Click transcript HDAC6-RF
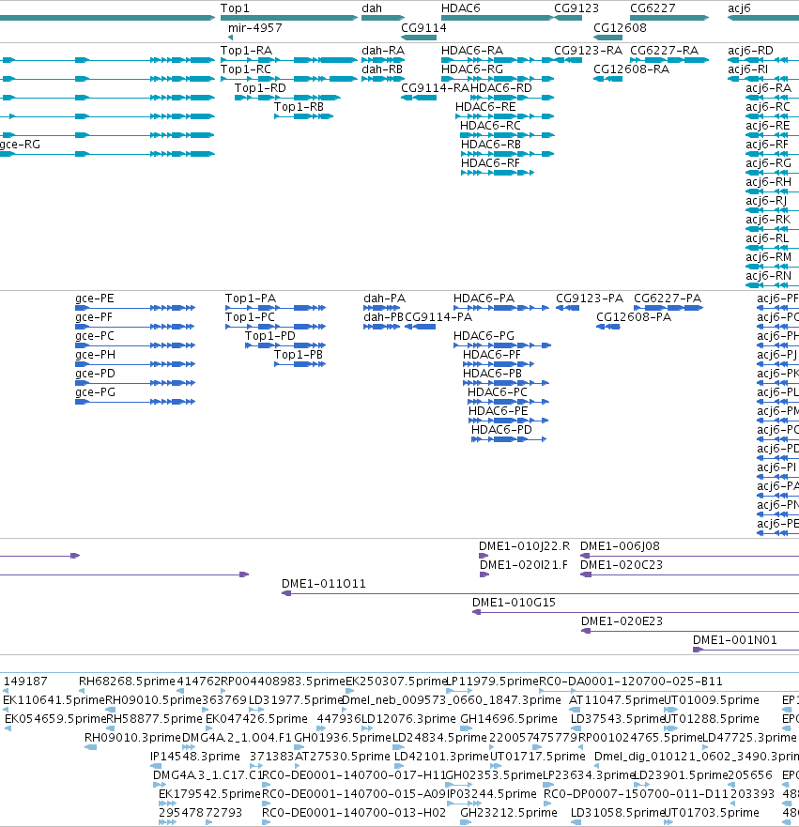 [498, 173]
